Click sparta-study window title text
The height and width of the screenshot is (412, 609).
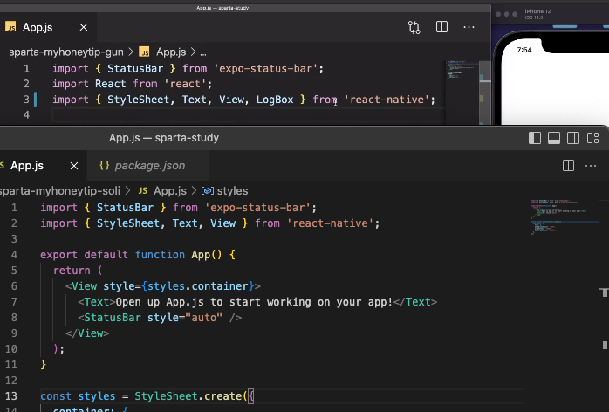[163, 138]
